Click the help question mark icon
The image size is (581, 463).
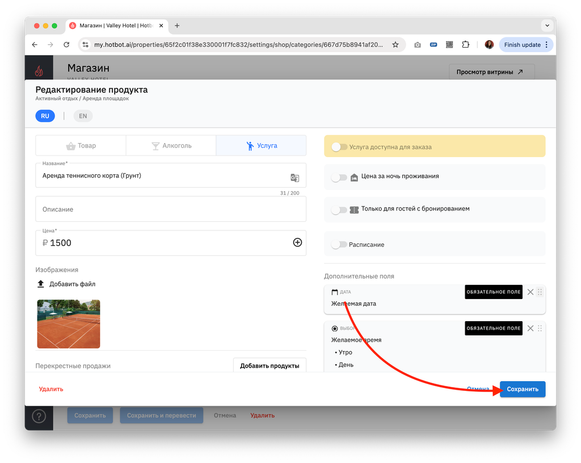[x=39, y=416]
